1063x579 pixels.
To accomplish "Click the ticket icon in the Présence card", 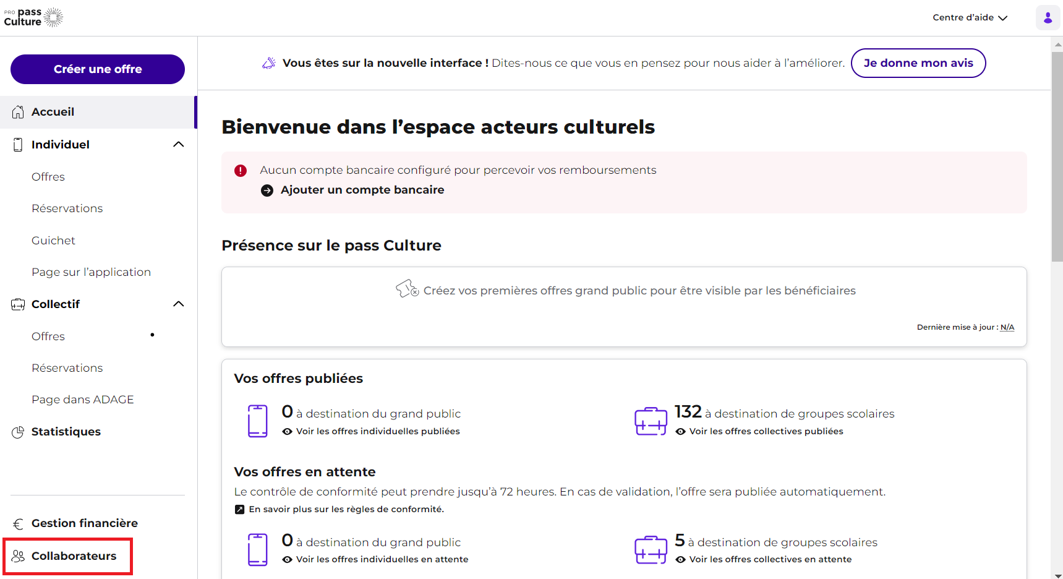I will 408,289.
